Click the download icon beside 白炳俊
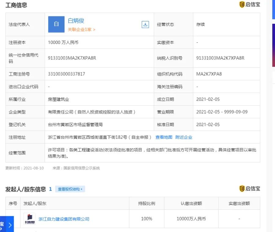This screenshot has height=232, width=275. pyautogui.click(x=145, y=24)
